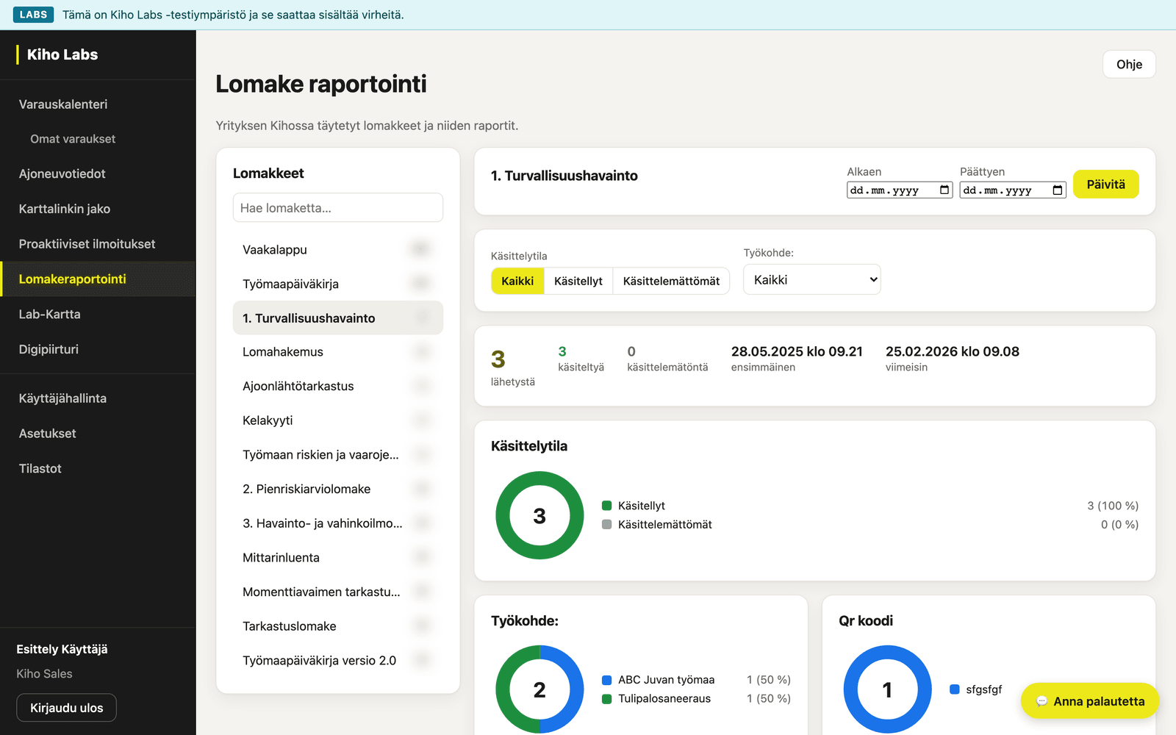Open calendar picker in Alkaen date field
The width and height of the screenshot is (1176, 735).
tap(944, 190)
